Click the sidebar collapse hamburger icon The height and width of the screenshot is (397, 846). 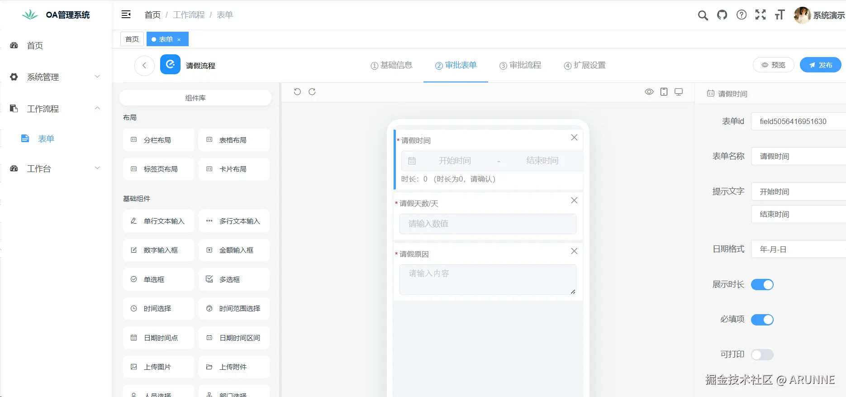click(x=126, y=14)
